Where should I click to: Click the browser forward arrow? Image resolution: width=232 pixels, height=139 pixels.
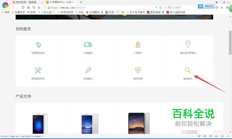[x=18, y=7]
